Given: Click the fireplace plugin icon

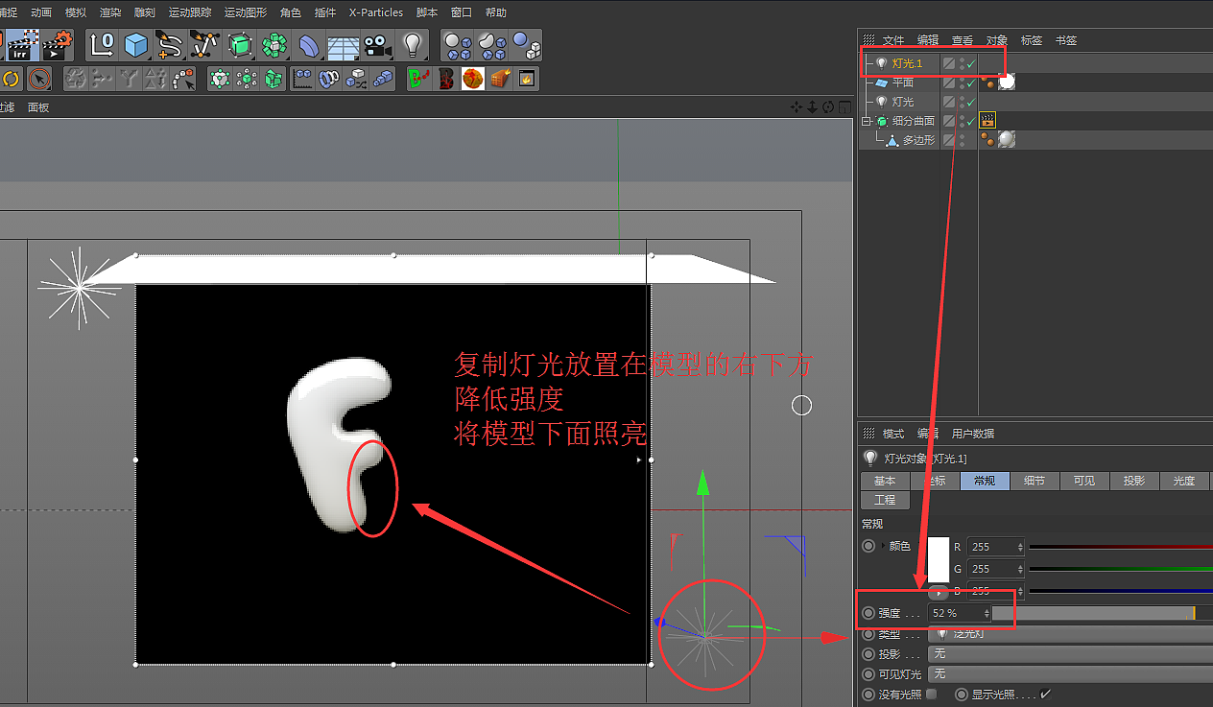Looking at the screenshot, I should (x=526, y=79).
